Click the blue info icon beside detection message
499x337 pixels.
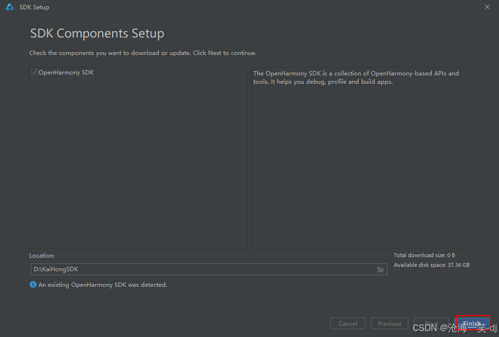[x=33, y=284]
